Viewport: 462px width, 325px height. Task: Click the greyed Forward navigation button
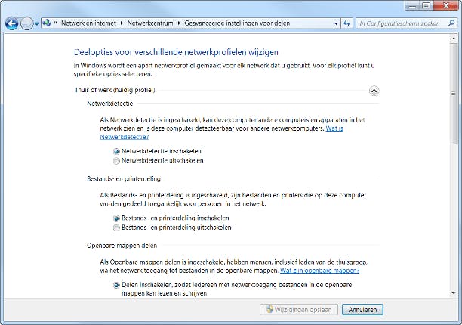(27, 23)
